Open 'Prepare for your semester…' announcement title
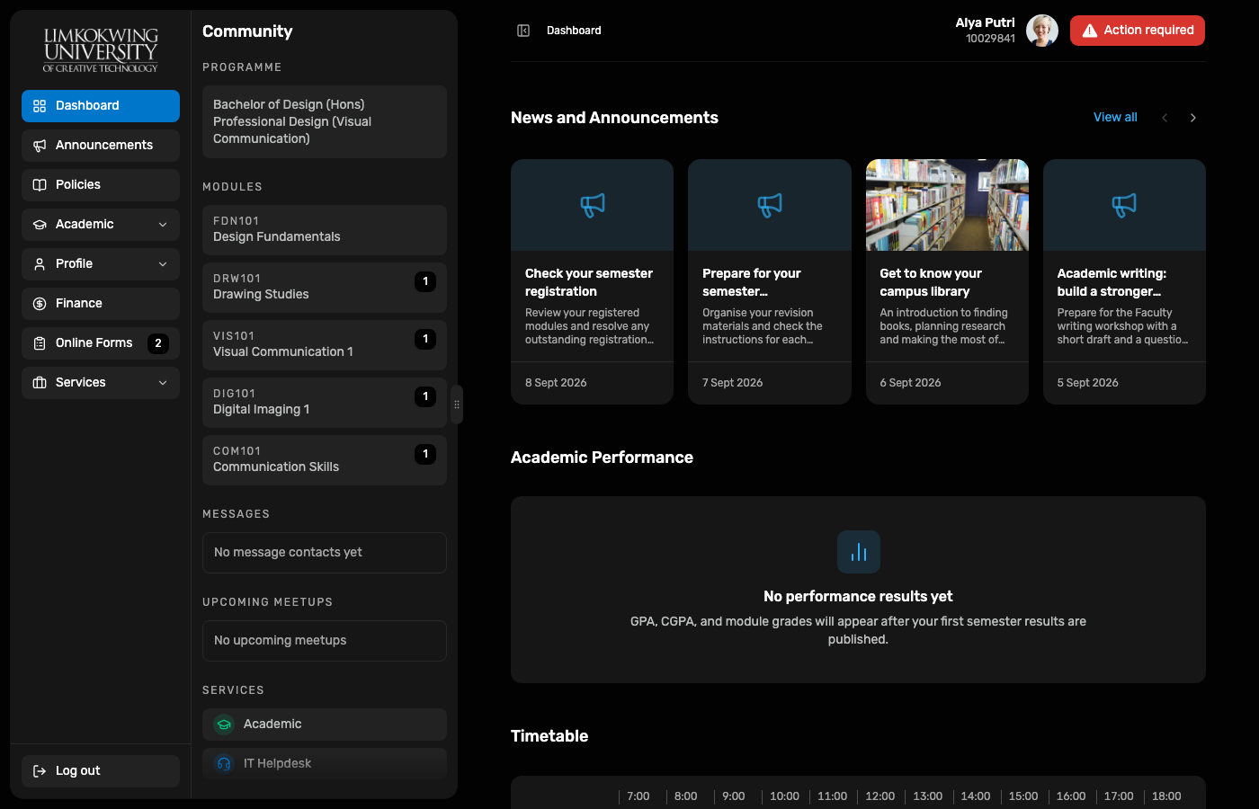The image size is (1259, 809). (x=752, y=282)
